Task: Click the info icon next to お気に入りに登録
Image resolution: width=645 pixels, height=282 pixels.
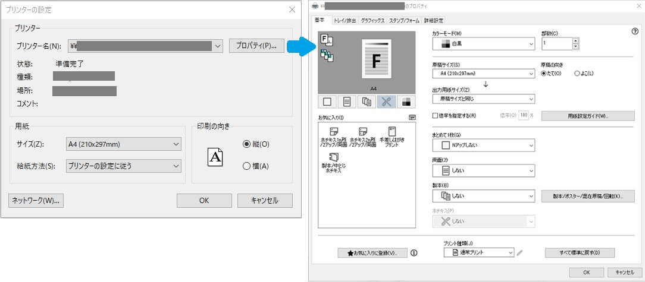Action: pyautogui.click(x=414, y=253)
